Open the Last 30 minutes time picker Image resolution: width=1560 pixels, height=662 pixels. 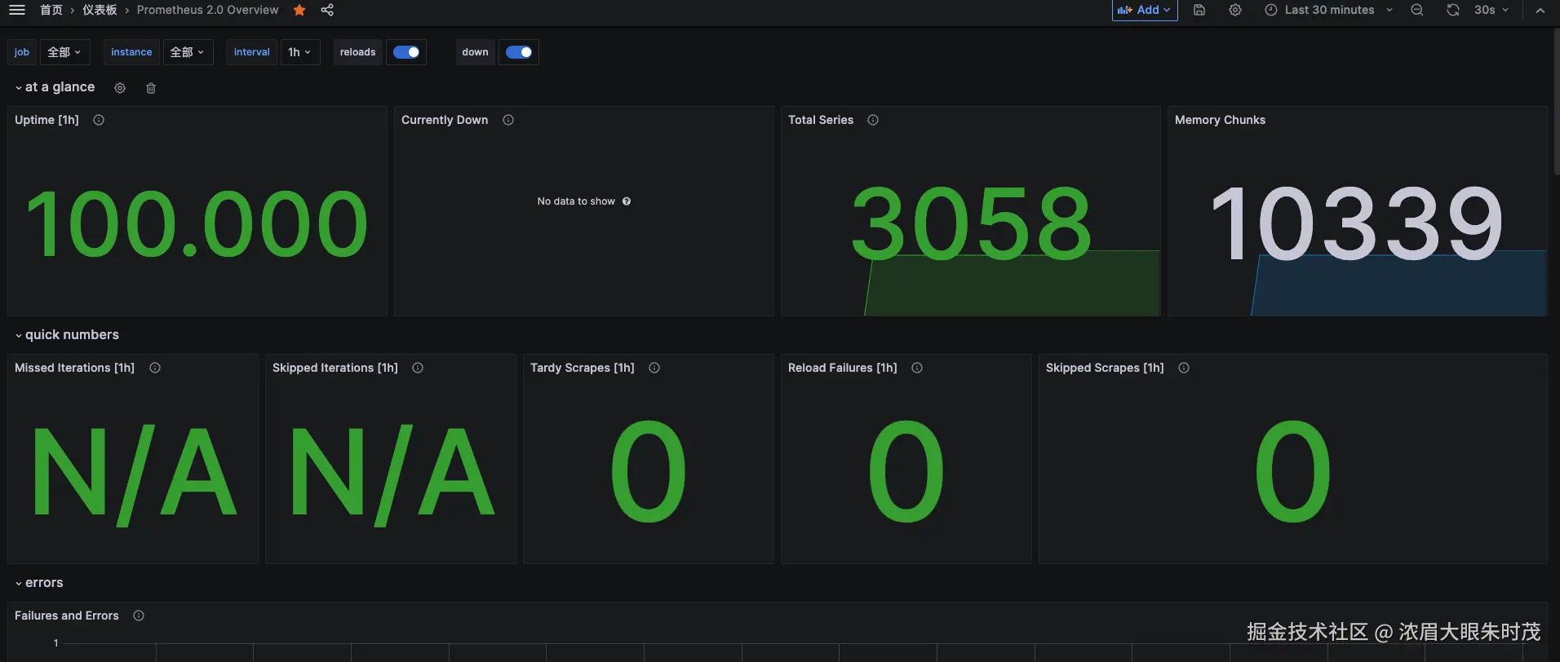(x=1329, y=10)
